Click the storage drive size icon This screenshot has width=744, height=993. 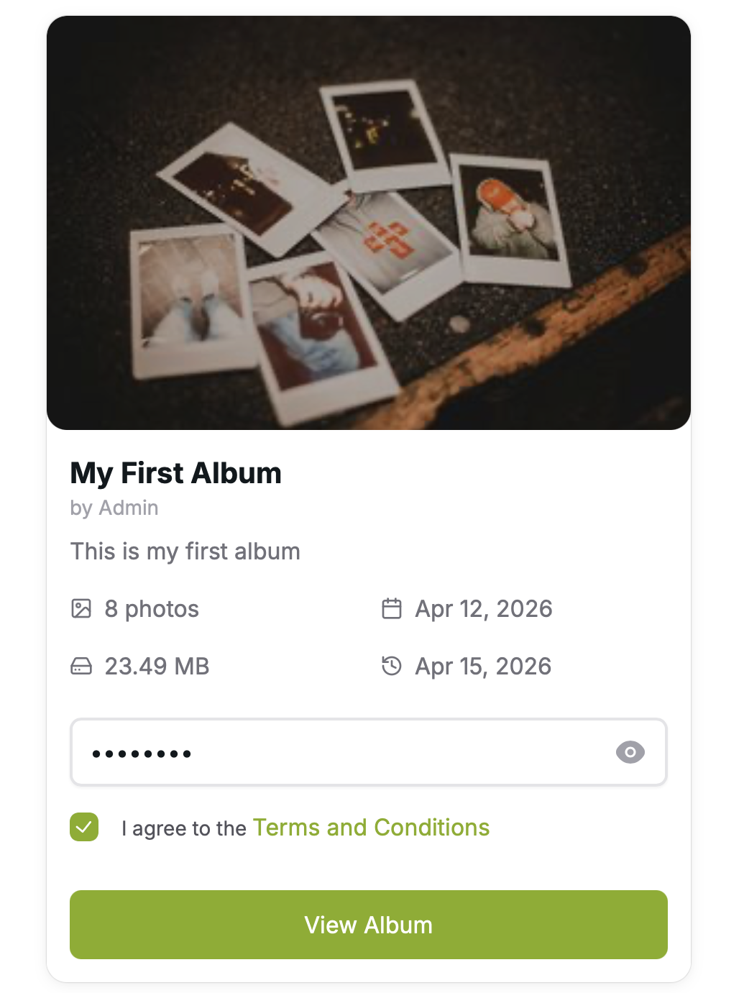(x=81, y=667)
